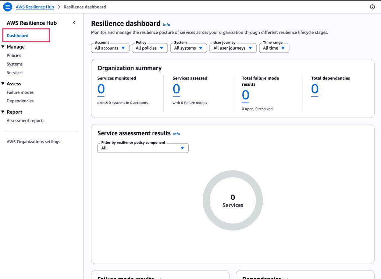This screenshot has width=381, height=279.
Task: Click the Resilience dashboard breadcrumb text
Action: point(85,7)
